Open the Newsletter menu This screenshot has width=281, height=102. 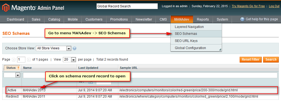(144, 19)
